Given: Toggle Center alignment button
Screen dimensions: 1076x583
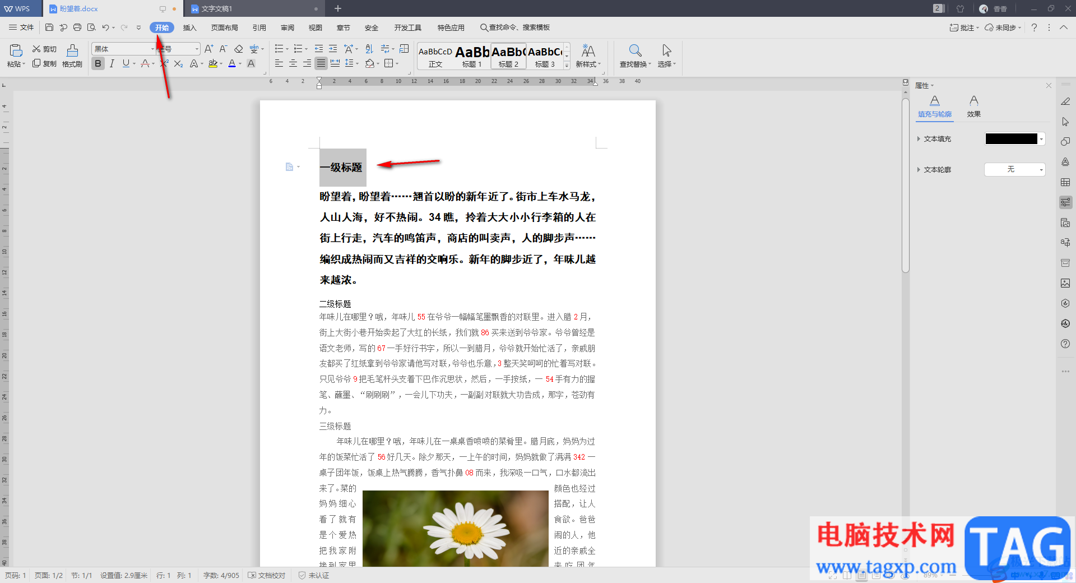Looking at the screenshot, I should (293, 63).
